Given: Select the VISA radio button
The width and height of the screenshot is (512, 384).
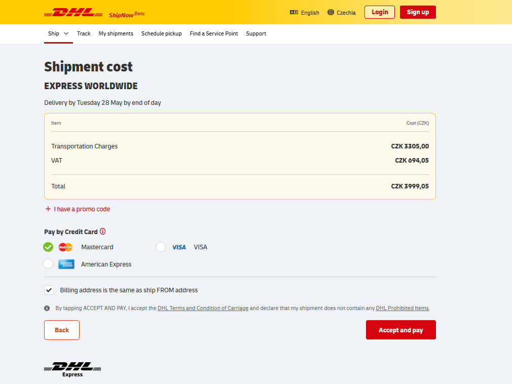Looking at the screenshot, I should (161, 247).
